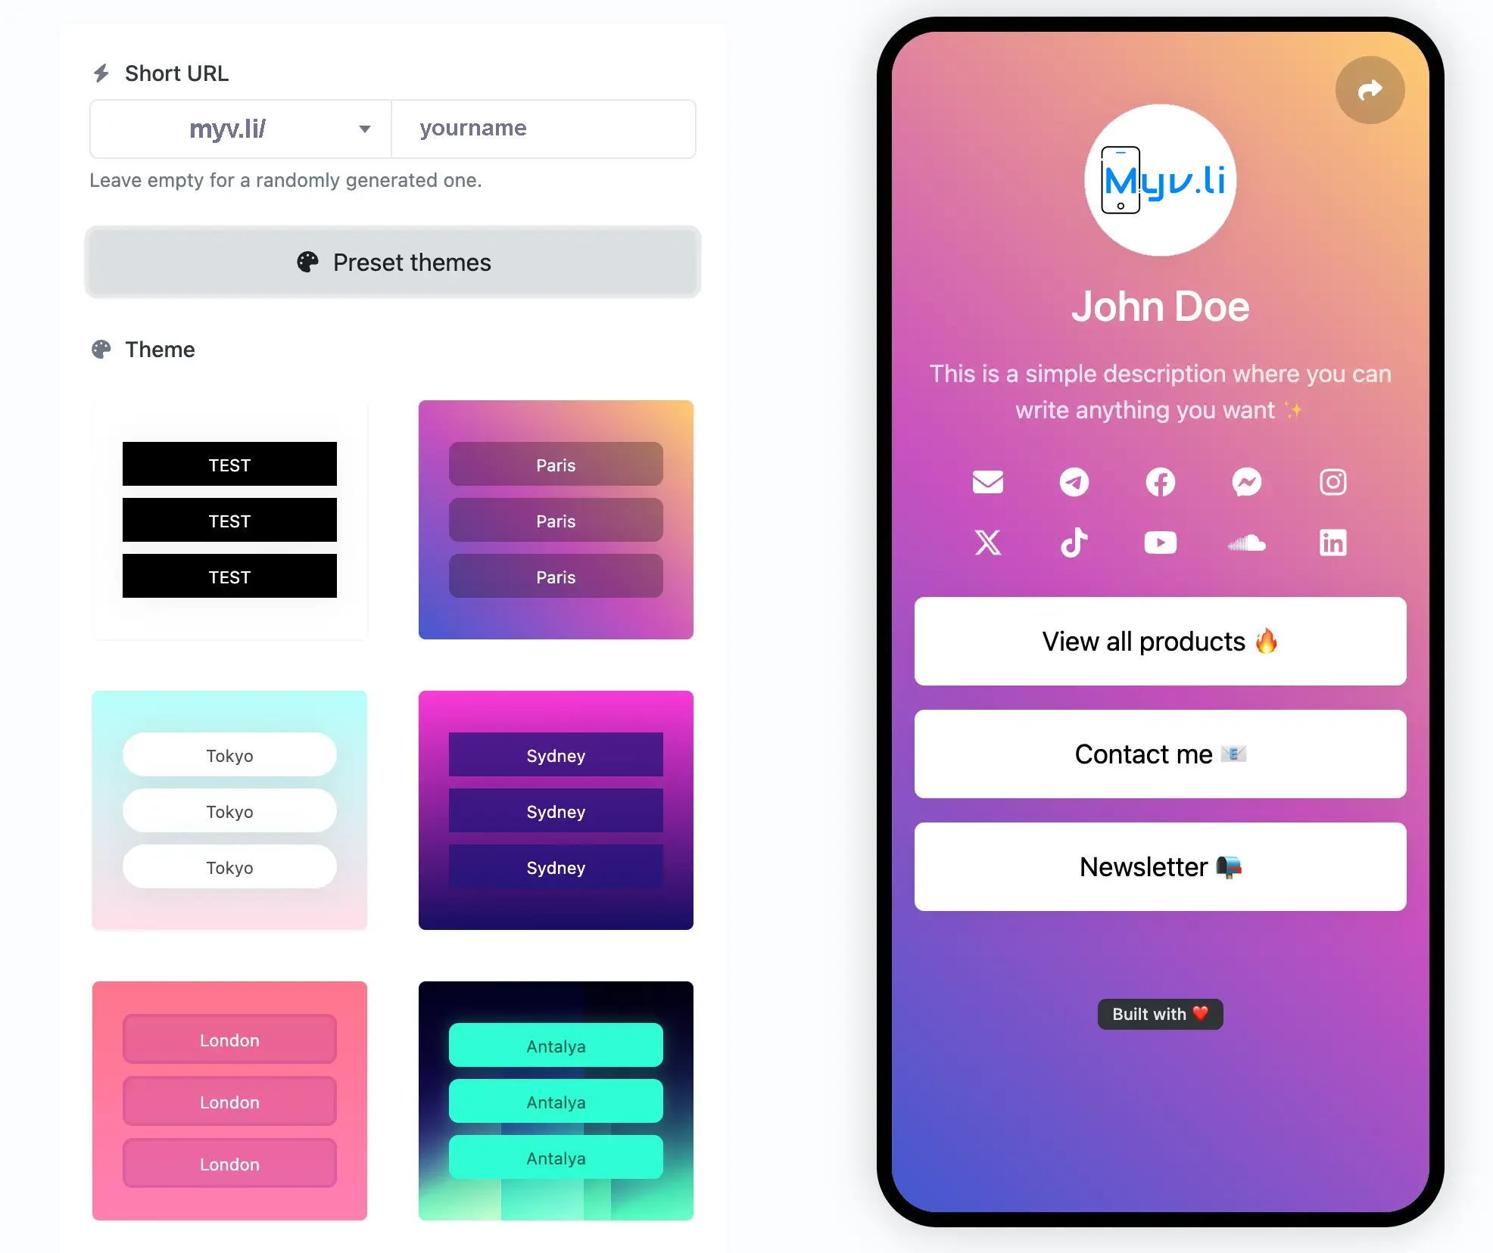Click the TikTok icon in social links
1493x1253 pixels.
1074,542
